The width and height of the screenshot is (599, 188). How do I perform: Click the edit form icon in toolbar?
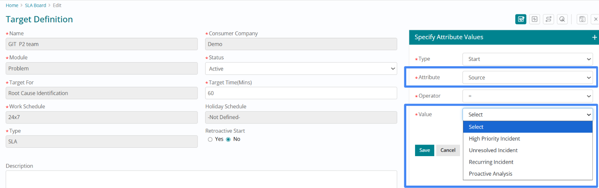(520, 19)
